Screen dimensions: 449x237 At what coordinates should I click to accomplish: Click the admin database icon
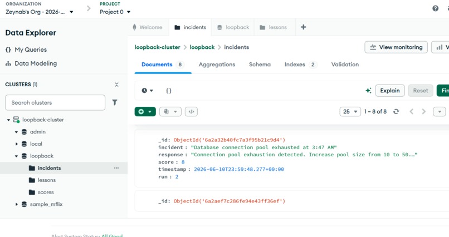[x=24, y=132]
